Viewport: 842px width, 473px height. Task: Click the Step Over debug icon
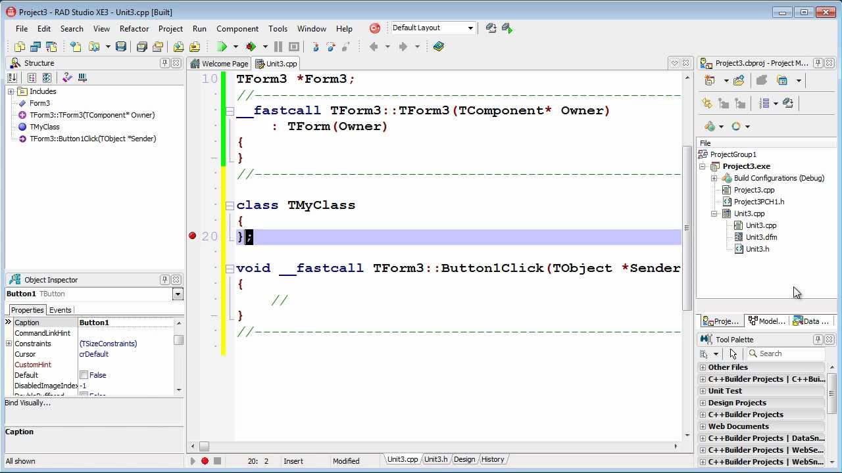coord(330,47)
